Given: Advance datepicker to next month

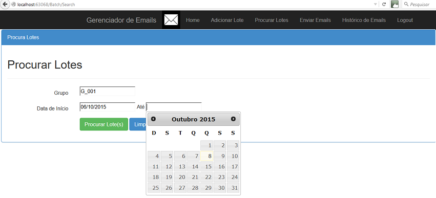Looking at the screenshot, I should tap(233, 119).
